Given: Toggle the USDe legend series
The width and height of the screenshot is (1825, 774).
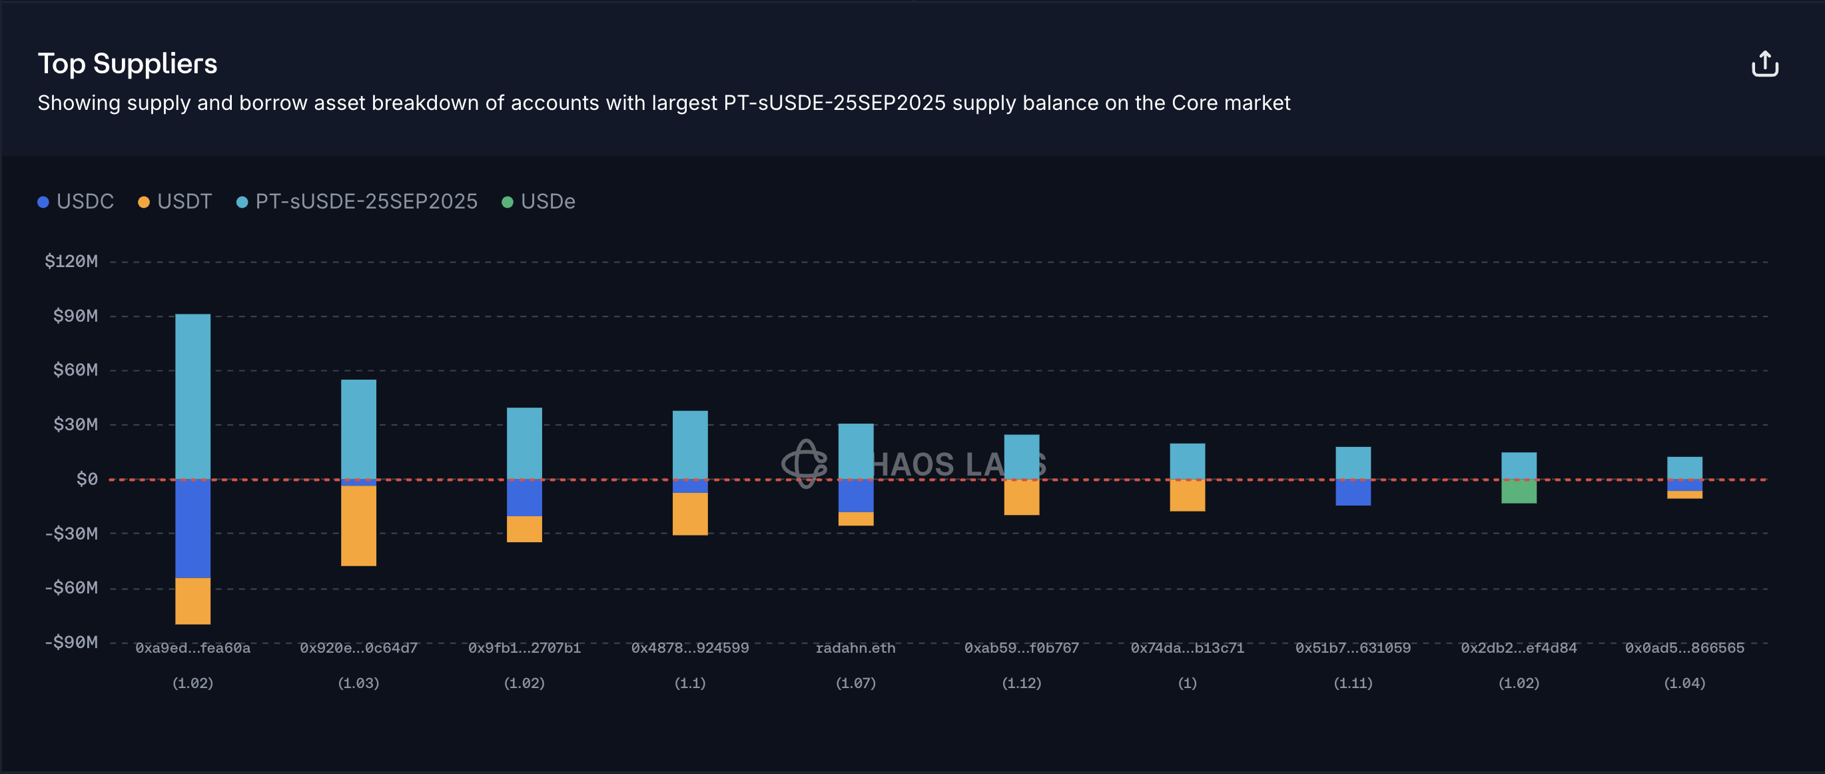Looking at the screenshot, I should [x=538, y=202].
